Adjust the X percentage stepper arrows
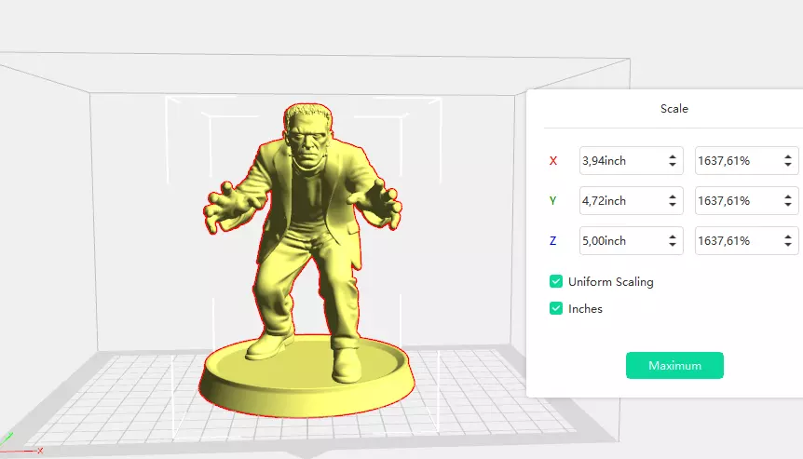The width and height of the screenshot is (803, 459). coord(788,161)
